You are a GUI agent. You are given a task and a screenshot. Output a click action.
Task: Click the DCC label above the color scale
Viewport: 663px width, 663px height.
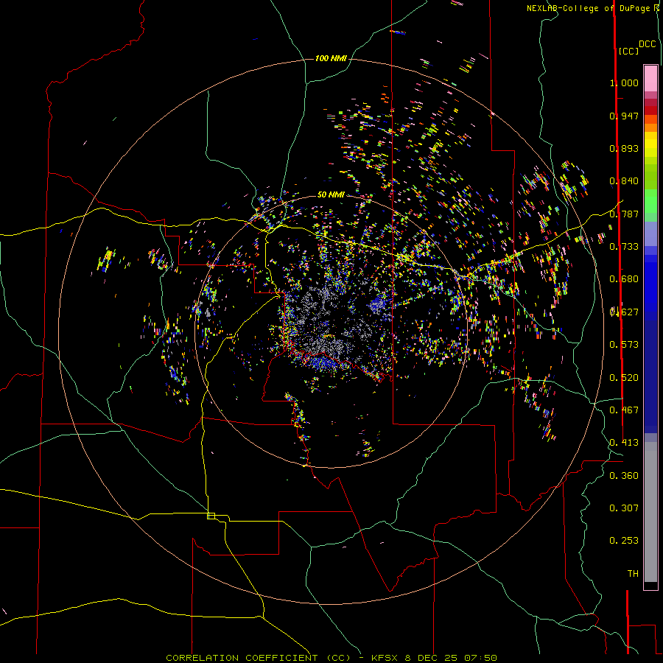click(x=648, y=44)
